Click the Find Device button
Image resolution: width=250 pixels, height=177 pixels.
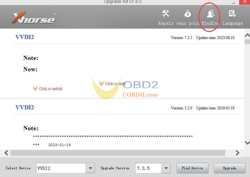tap(193, 168)
